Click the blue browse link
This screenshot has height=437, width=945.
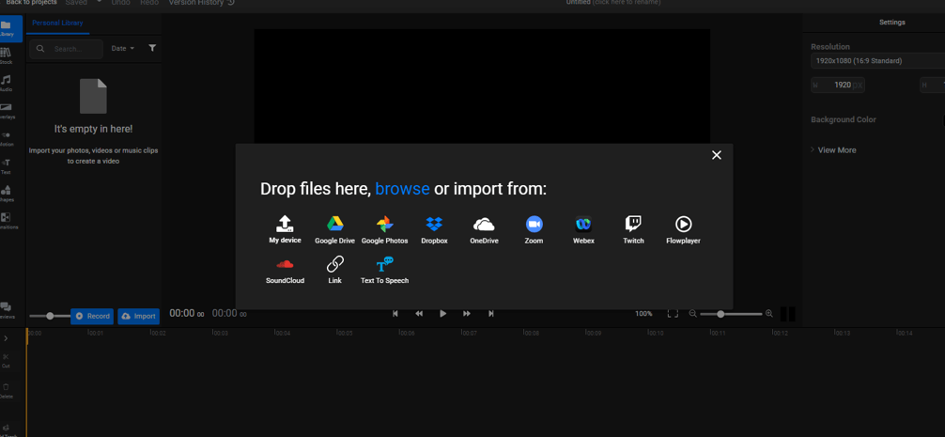(402, 189)
